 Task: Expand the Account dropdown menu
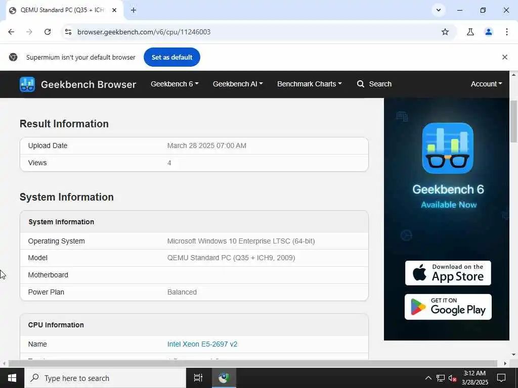click(x=486, y=84)
